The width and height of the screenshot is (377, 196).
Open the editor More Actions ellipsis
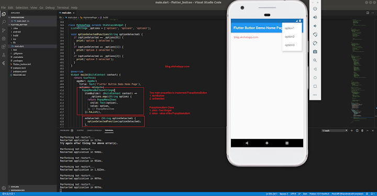(x=373, y=13)
